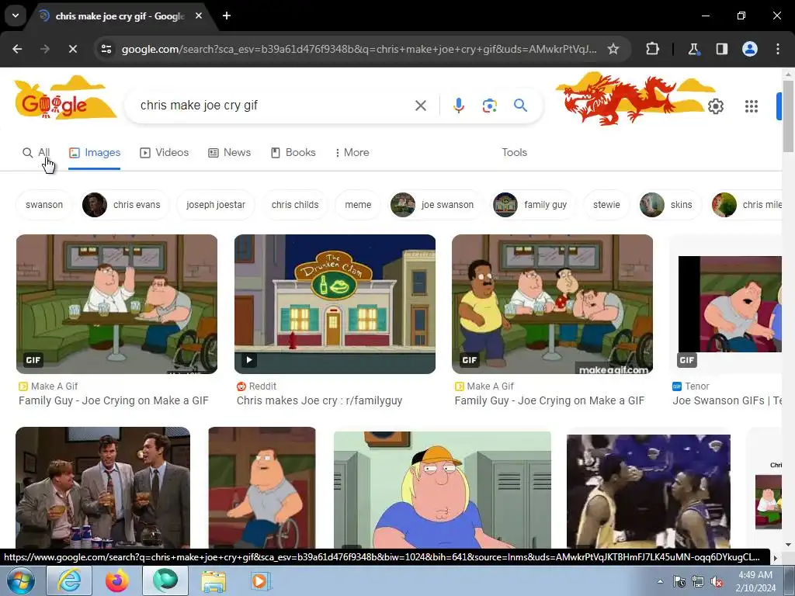The width and height of the screenshot is (795, 596).
Task: Open Chrome extensions puzzle icon
Action: [652, 49]
